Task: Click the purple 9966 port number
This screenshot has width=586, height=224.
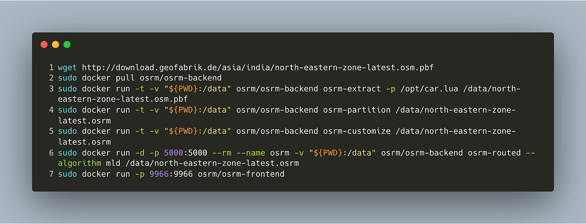Action: point(159,174)
